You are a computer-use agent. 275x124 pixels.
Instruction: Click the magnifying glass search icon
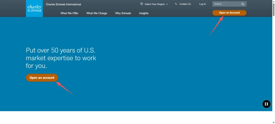tap(243, 4)
